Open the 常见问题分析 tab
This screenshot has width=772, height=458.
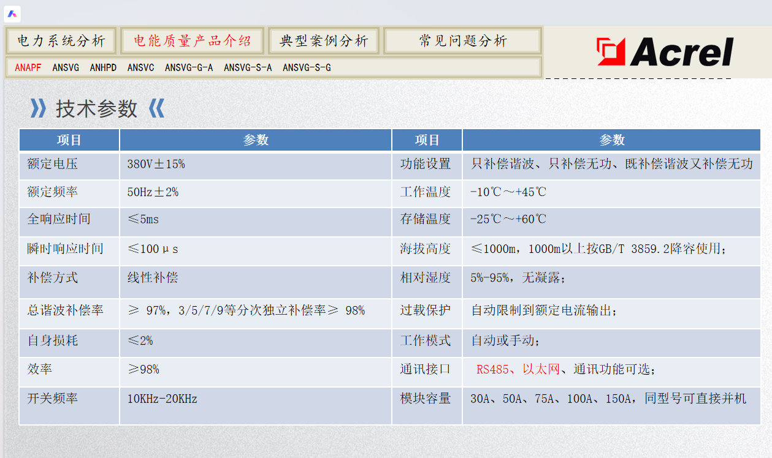[x=463, y=41]
